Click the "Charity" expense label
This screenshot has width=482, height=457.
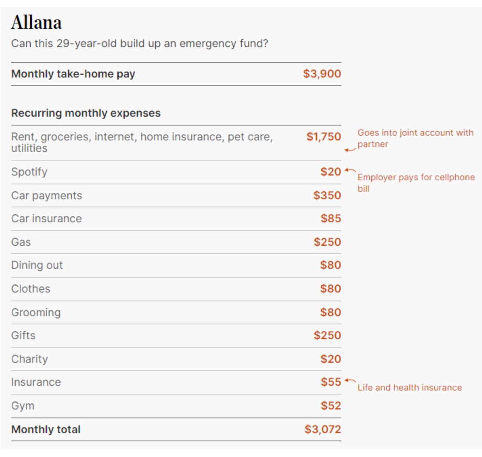(x=29, y=359)
